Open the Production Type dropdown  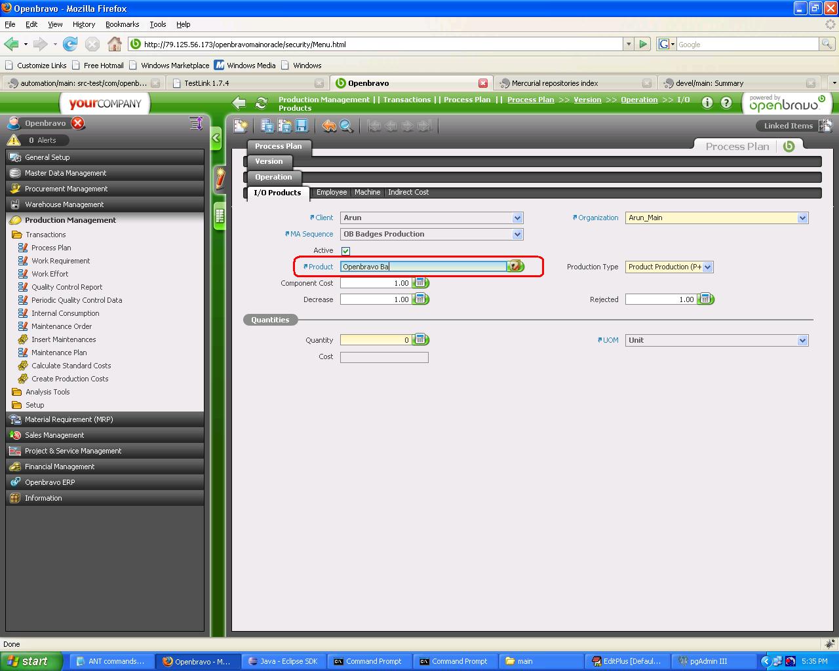tap(707, 267)
